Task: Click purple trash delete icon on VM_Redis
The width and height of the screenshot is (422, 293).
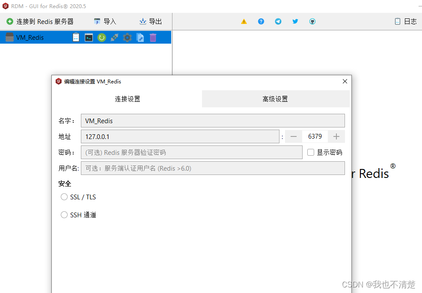Action: tap(153, 38)
